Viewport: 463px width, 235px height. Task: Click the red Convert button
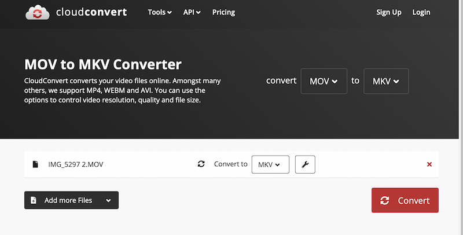[405, 200]
